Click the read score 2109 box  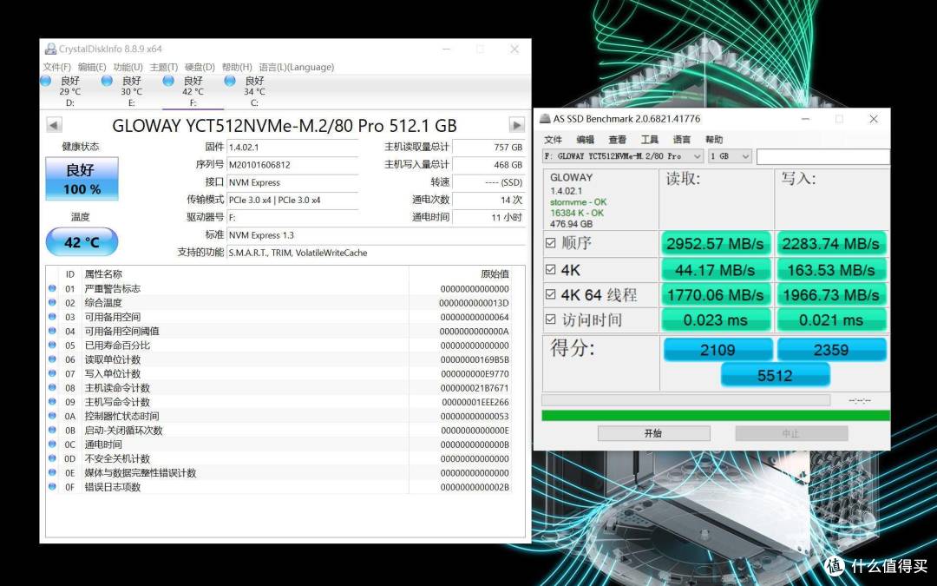[x=717, y=350]
